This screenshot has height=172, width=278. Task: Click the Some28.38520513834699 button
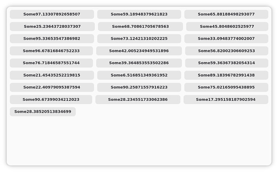(43, 112)
